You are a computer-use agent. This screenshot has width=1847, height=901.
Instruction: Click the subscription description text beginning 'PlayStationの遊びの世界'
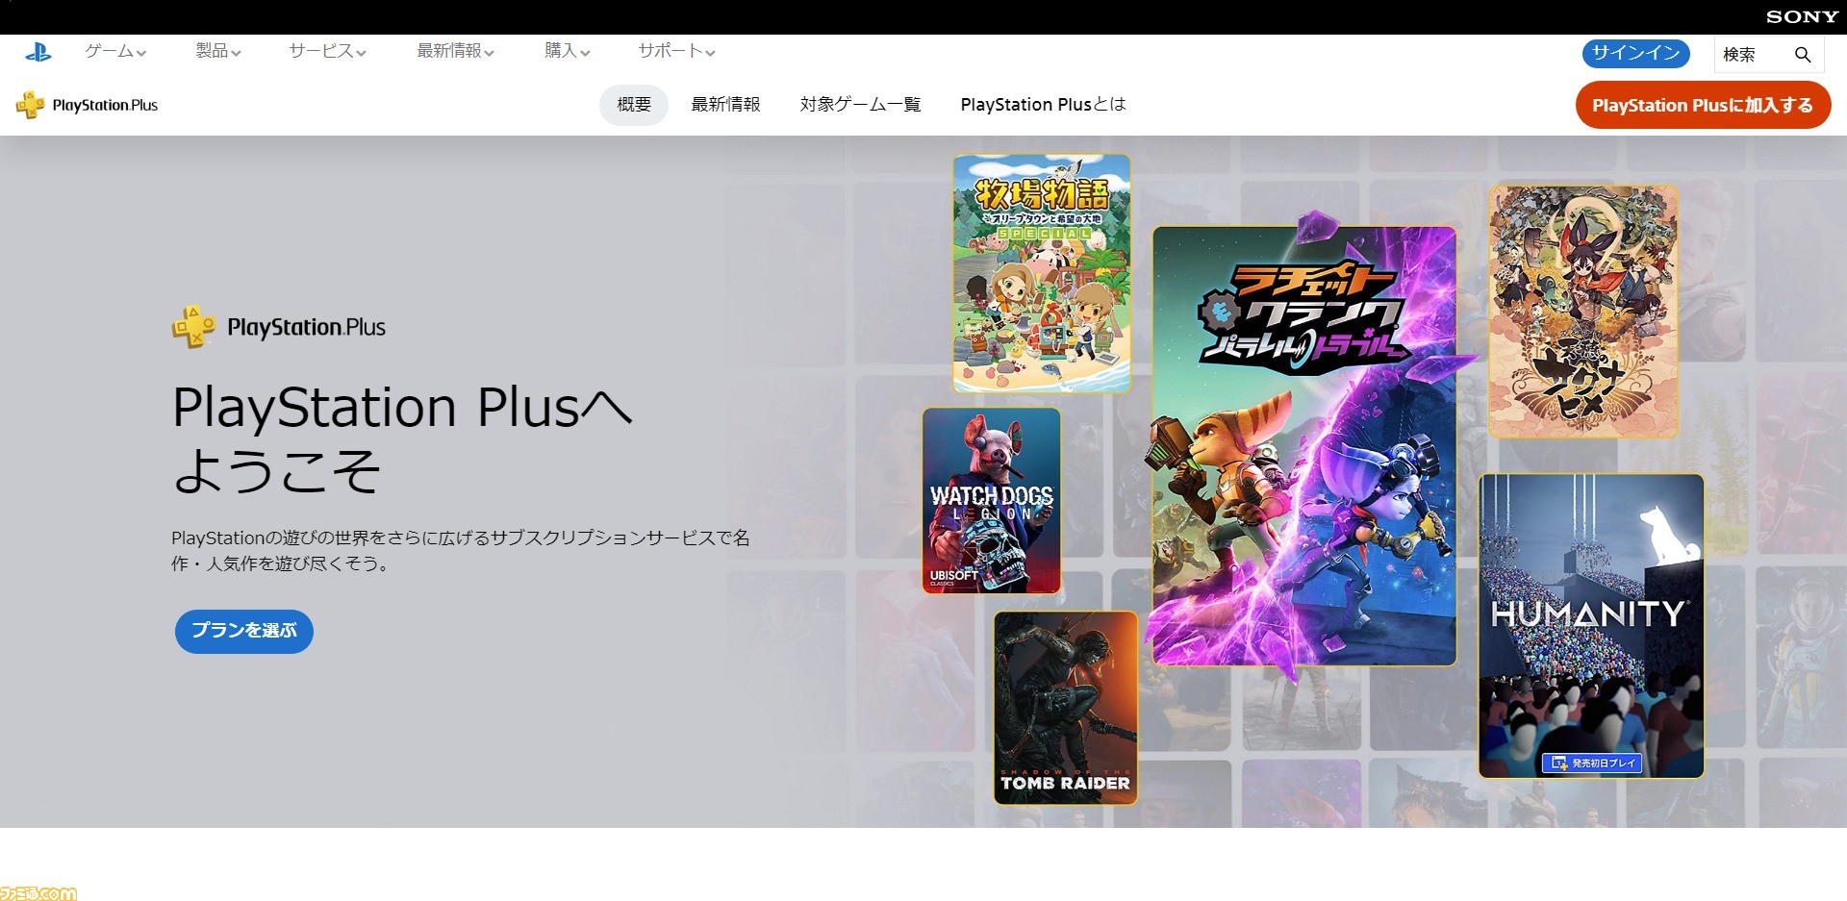[460, 550]
